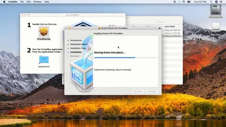Select the Installation installer step
The height and width of the screenshot is (127, 226).
(x=76, y=52)
